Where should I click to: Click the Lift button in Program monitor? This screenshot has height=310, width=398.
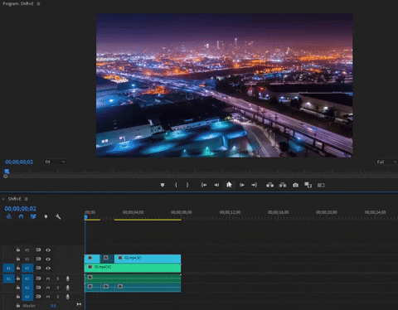click(x=269, y=185)
